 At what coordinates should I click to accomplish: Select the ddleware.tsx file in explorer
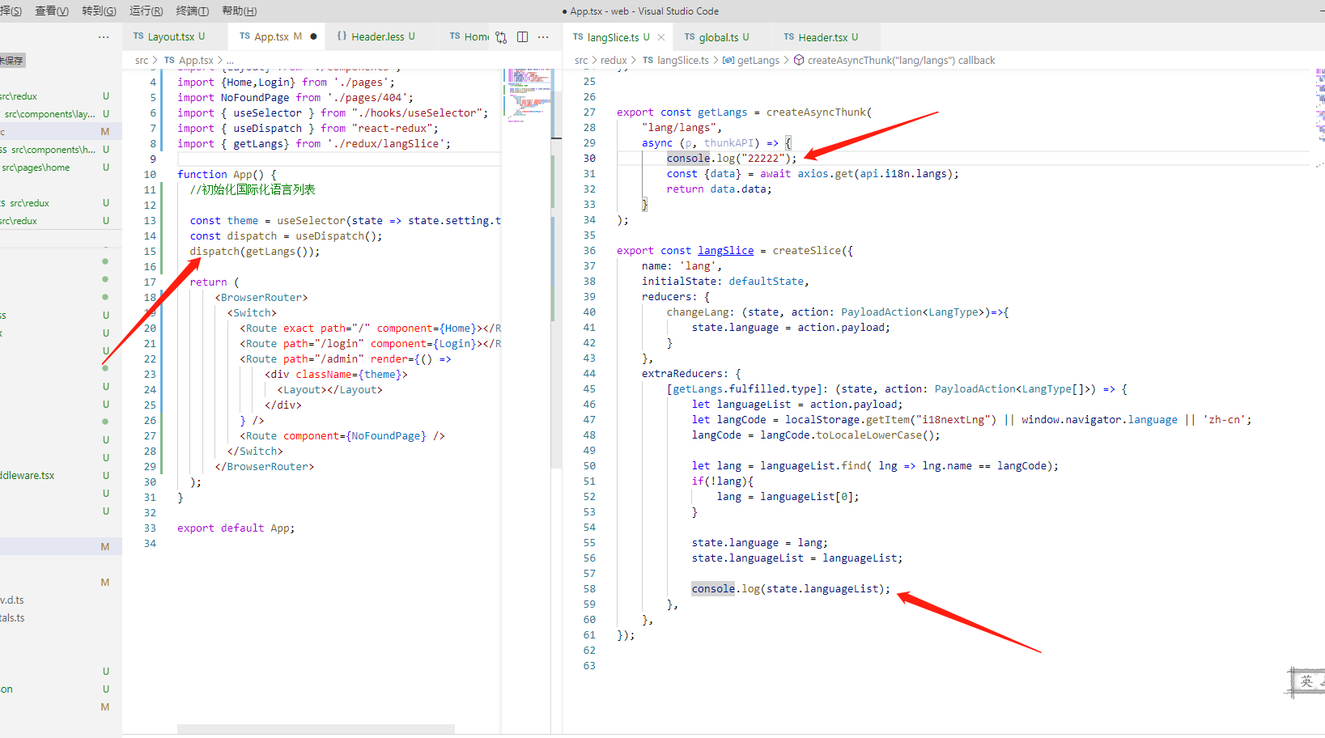pos(28,476)
